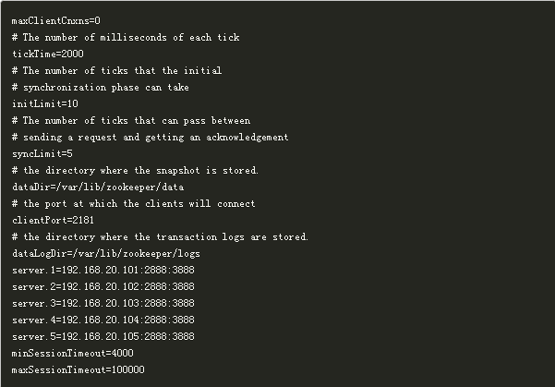This screenshot has width=555, height=387.
Task: Click the syncLimit=5 line
Action: [42, 153]
